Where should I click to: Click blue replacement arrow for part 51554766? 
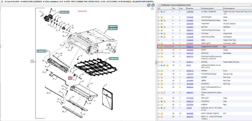click(161, 12)
